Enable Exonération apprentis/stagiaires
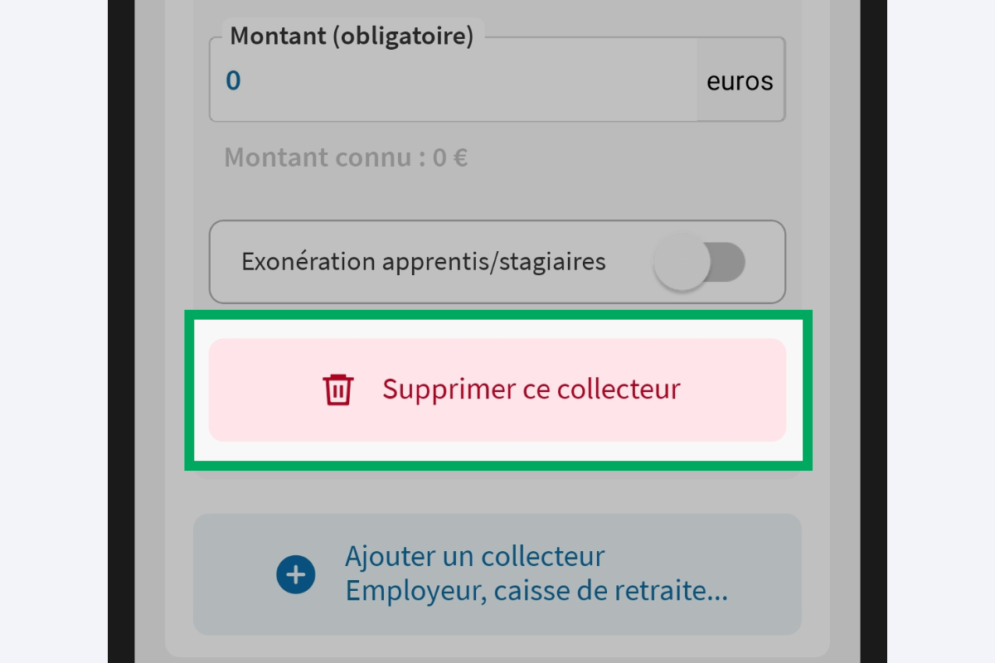This screenshot has height=663, width=995. [x=701, y=261]
